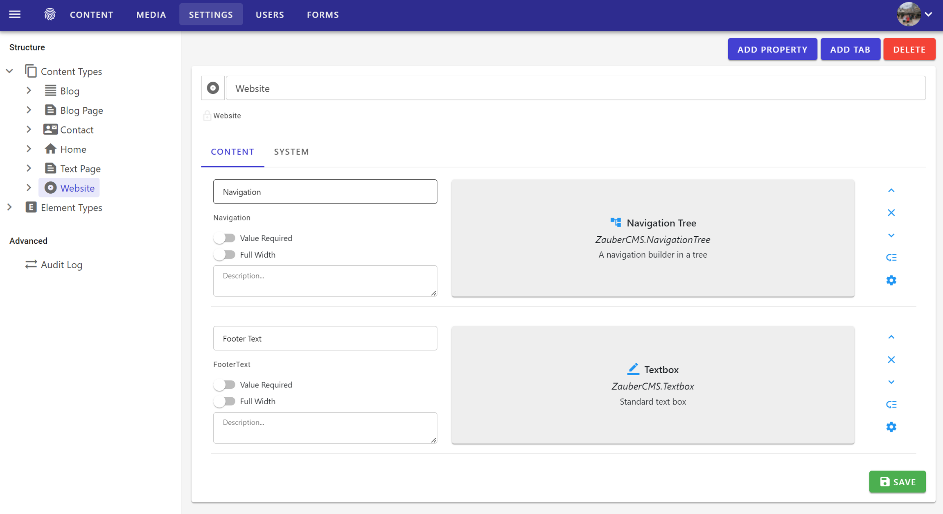Click the Home house icon
Viewport: 943px width, 514px height.
tap(50, 149)
